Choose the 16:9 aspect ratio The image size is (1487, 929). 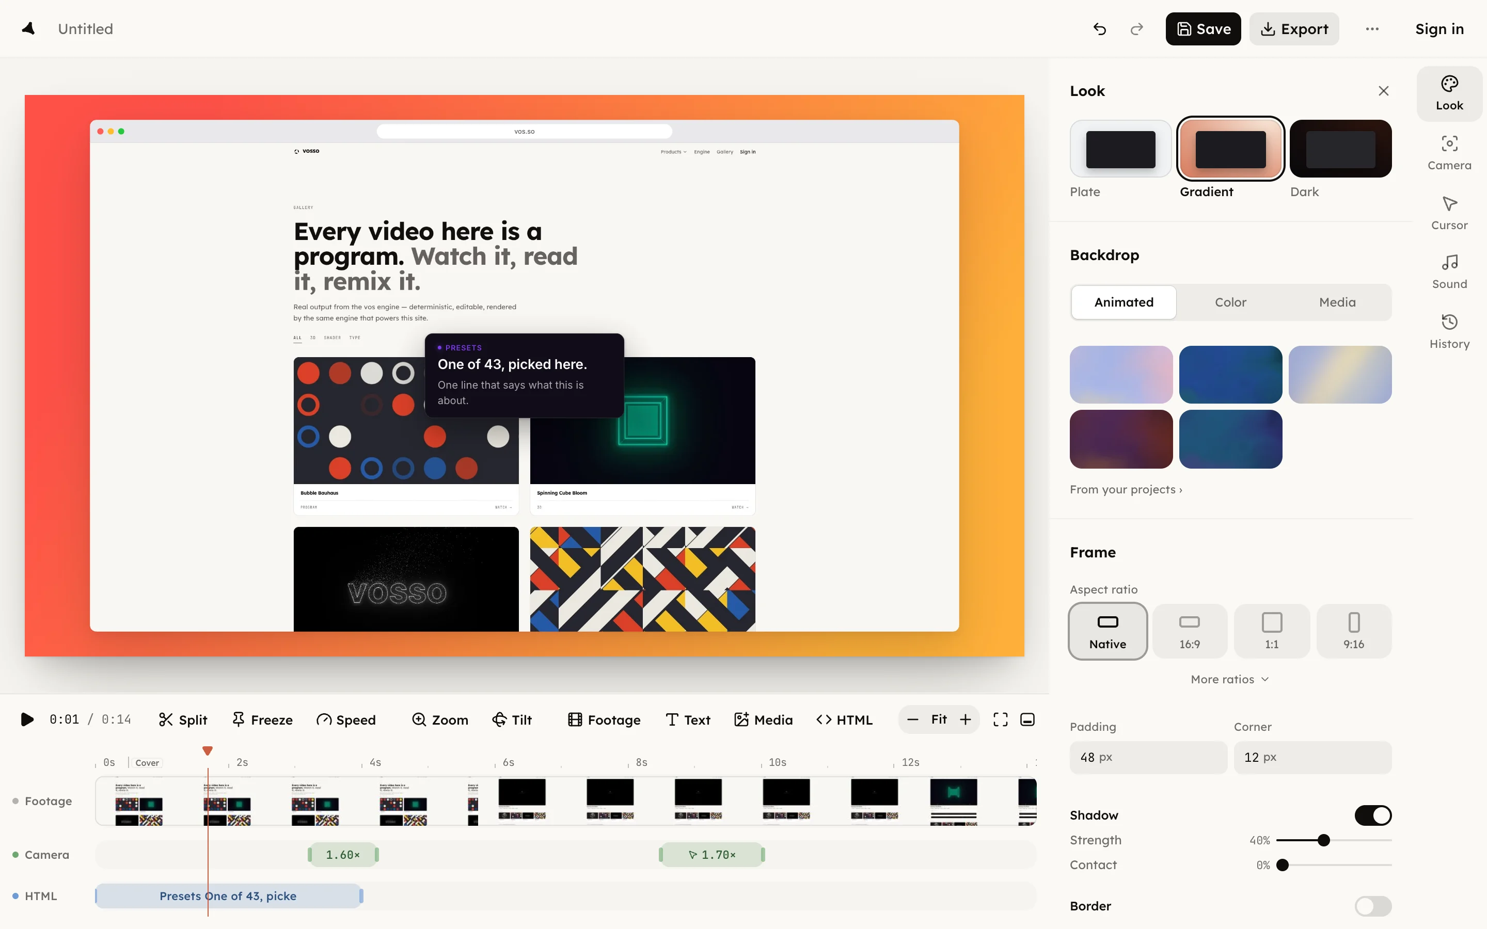1190,631
